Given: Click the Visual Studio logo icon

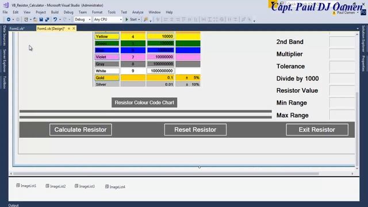Looking at the screenshot, I should click(6, 5).
